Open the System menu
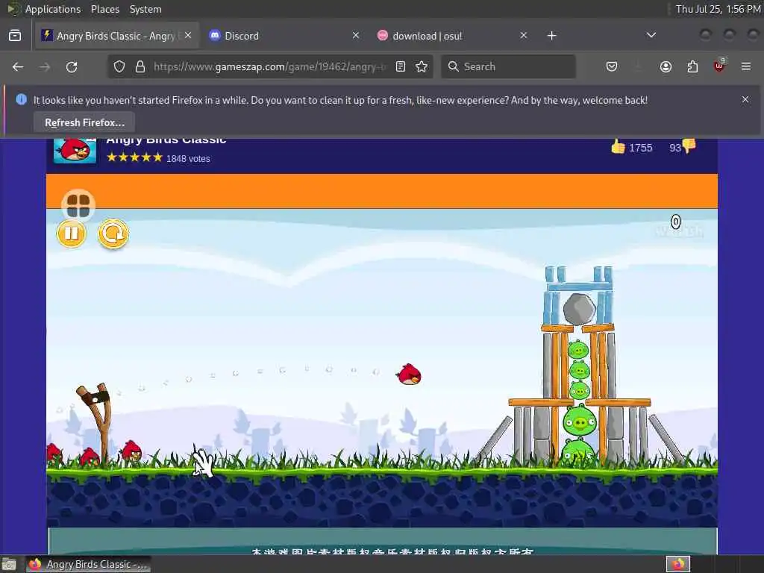 coord(145,9)
